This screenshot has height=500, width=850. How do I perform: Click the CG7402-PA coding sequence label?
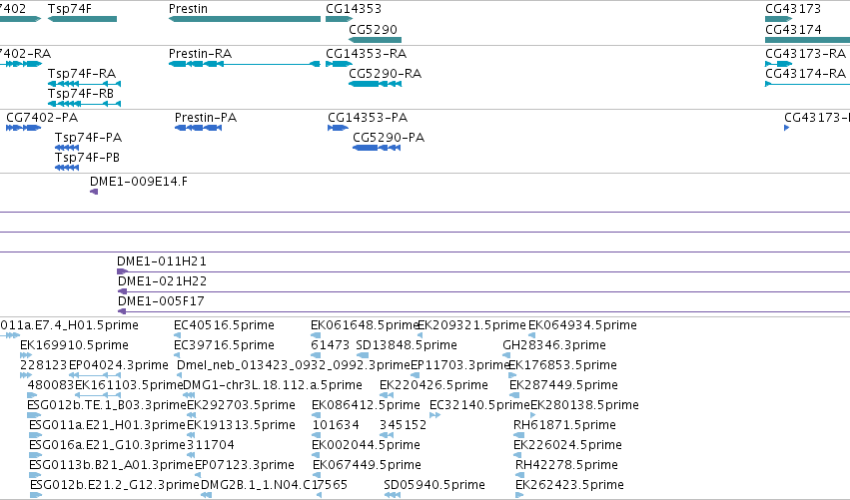(x=42, y=118)
